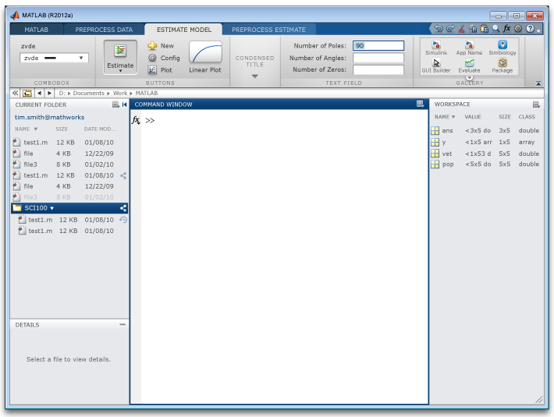Click the history clock icon beside test1.m under SCI100
The width and height of the screenshot is (554, 417).
pos(123,220)
